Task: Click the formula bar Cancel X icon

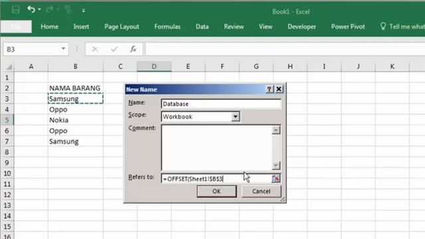Action: point(95,49)
